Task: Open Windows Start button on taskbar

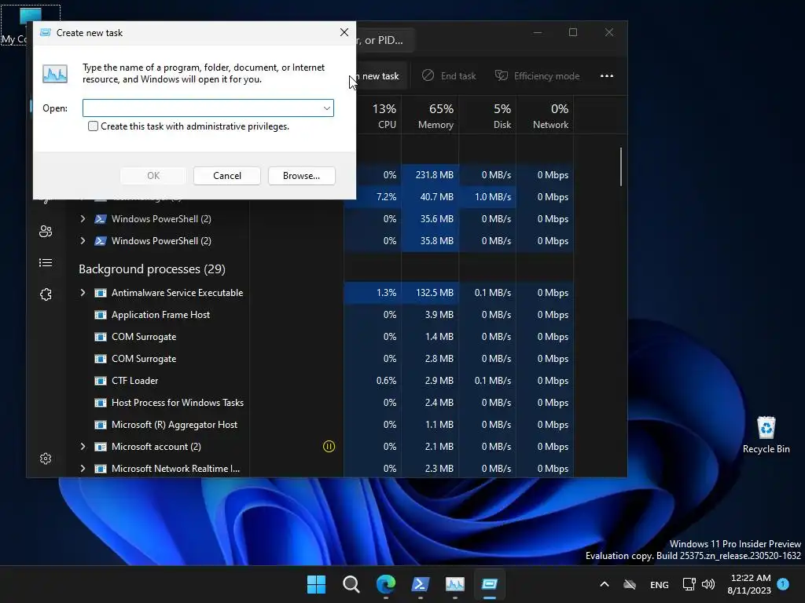Action: click(x=316, y=584)
